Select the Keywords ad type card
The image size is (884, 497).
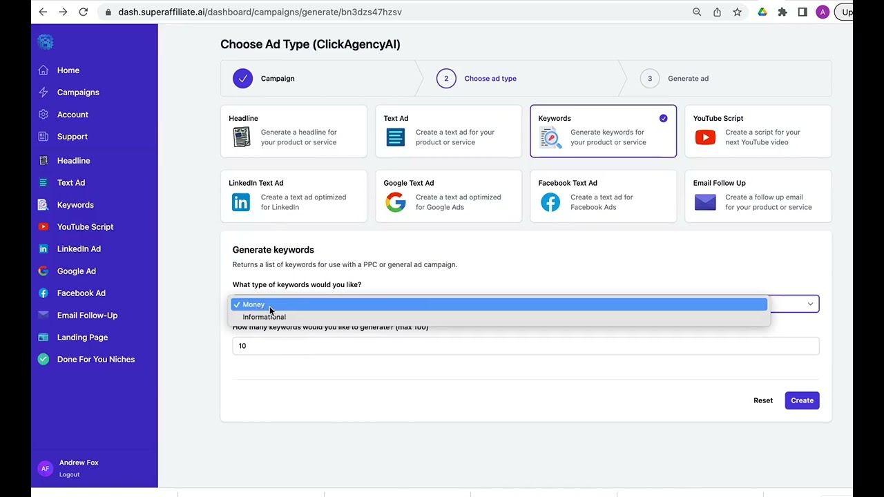point(603,131)
